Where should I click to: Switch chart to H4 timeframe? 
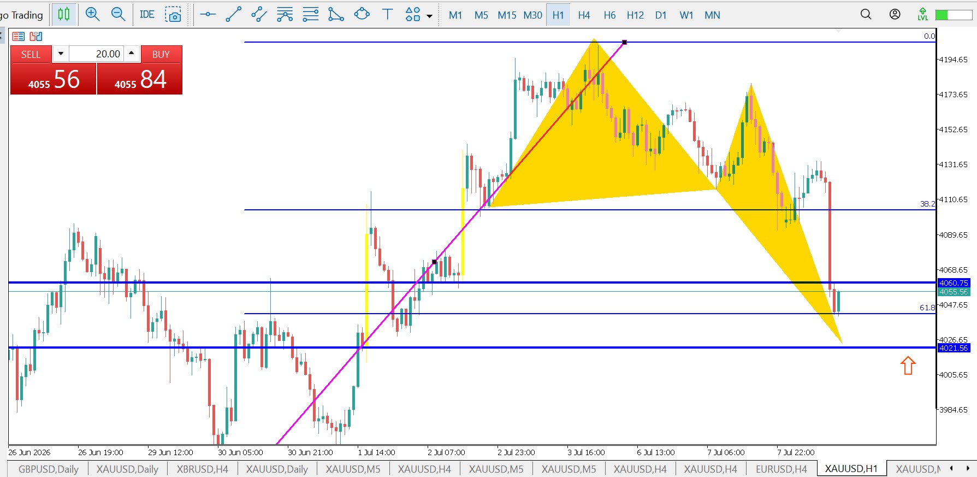[x=584, y=15]
